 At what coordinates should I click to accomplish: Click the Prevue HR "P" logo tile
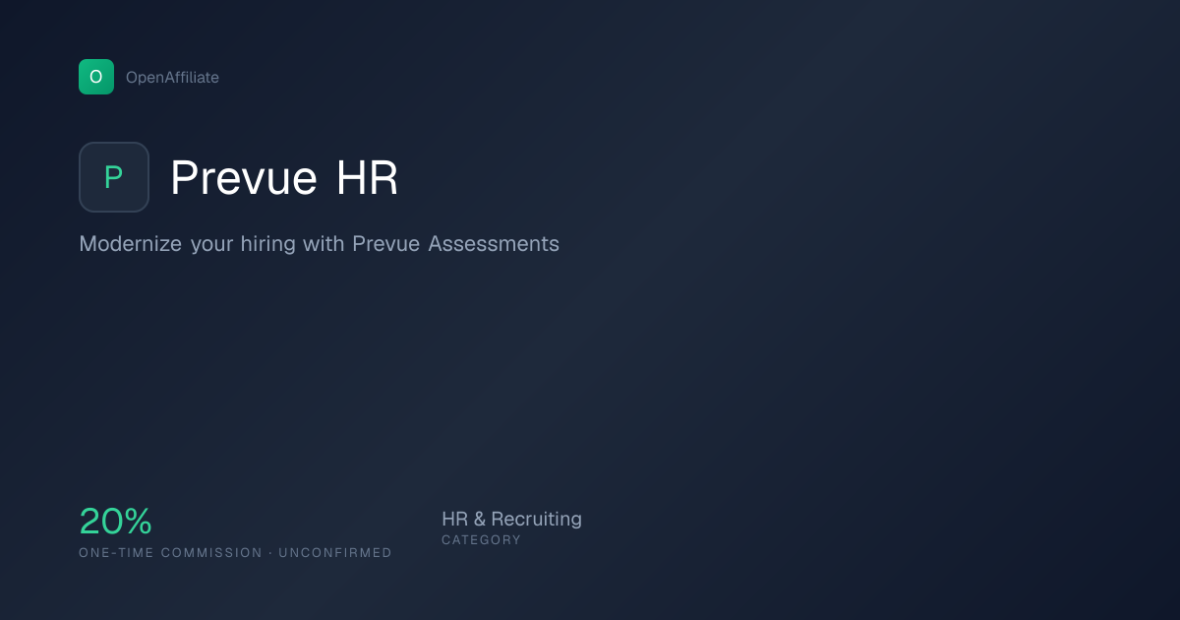point(114,177)
